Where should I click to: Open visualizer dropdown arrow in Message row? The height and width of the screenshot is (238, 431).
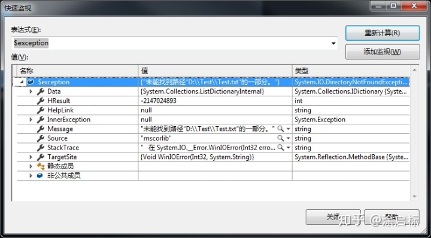288,129
